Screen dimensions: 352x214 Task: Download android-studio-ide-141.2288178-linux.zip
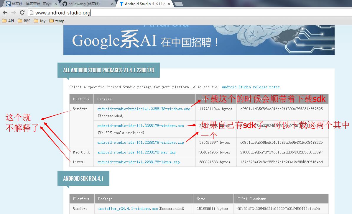pyautogui.click(x=139, y=162)
